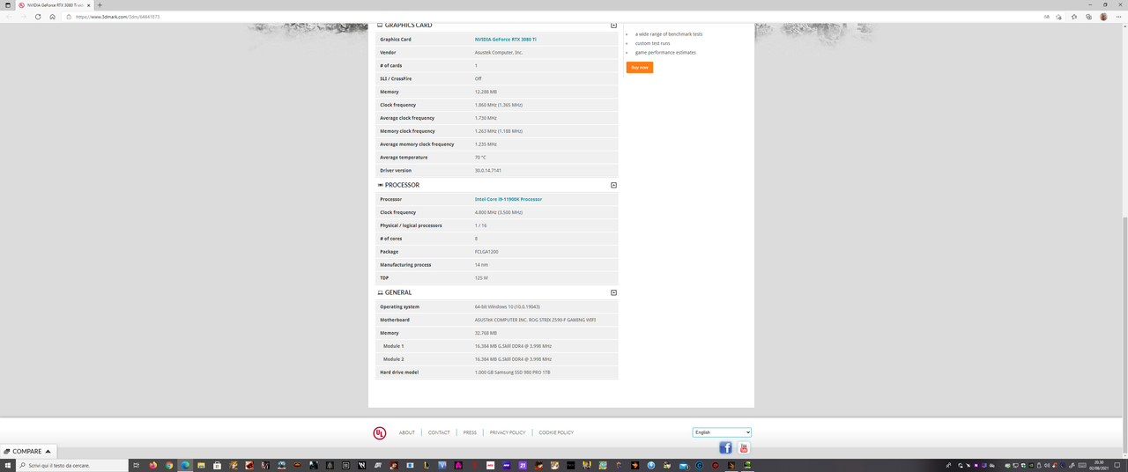Open Task View on the taskbar

click(137, 465)
